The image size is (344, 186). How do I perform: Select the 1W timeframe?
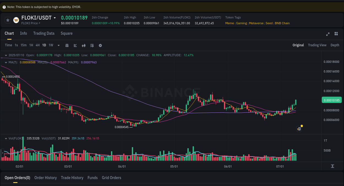(x=51, y=45)
